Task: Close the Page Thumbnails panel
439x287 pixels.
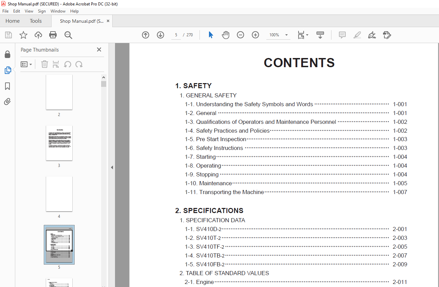Action: pos(99,50)
